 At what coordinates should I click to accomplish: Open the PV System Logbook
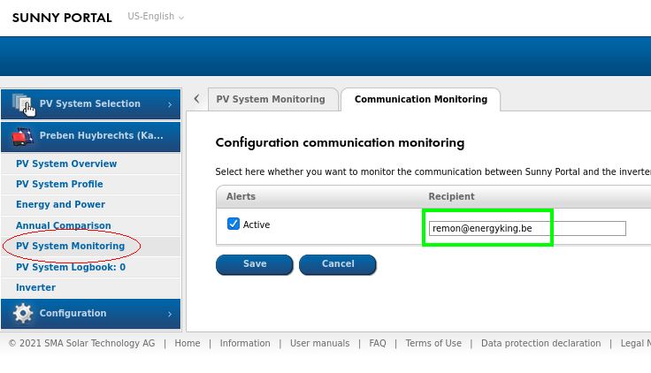pyautogui.click(x=71, y=267)
